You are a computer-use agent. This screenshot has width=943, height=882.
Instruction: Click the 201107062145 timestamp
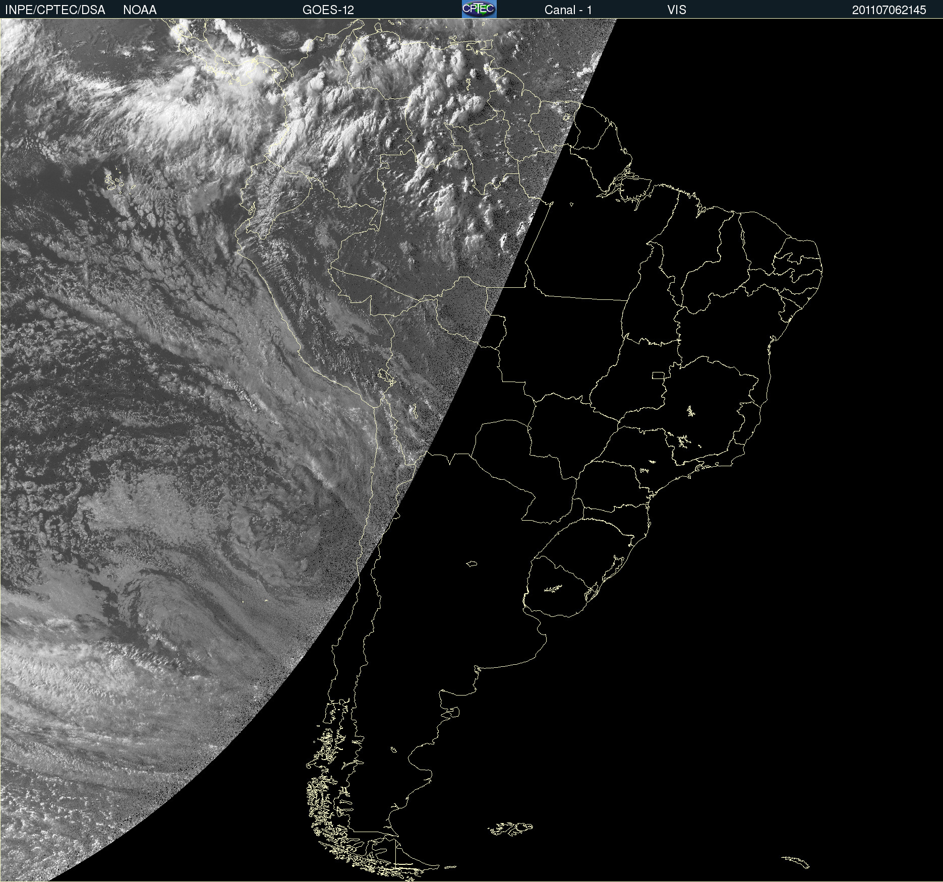point(889,10)
